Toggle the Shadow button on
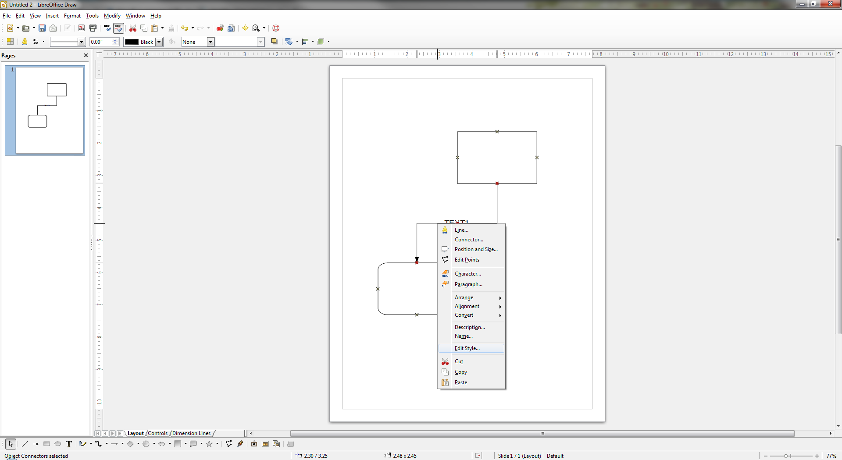Screen dimensions: 842x460 pyautogui.click(x=274, y=42)
